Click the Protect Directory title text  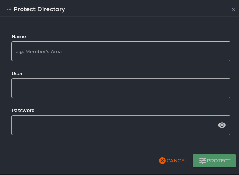pyautogui.click(x=39, y=9)
